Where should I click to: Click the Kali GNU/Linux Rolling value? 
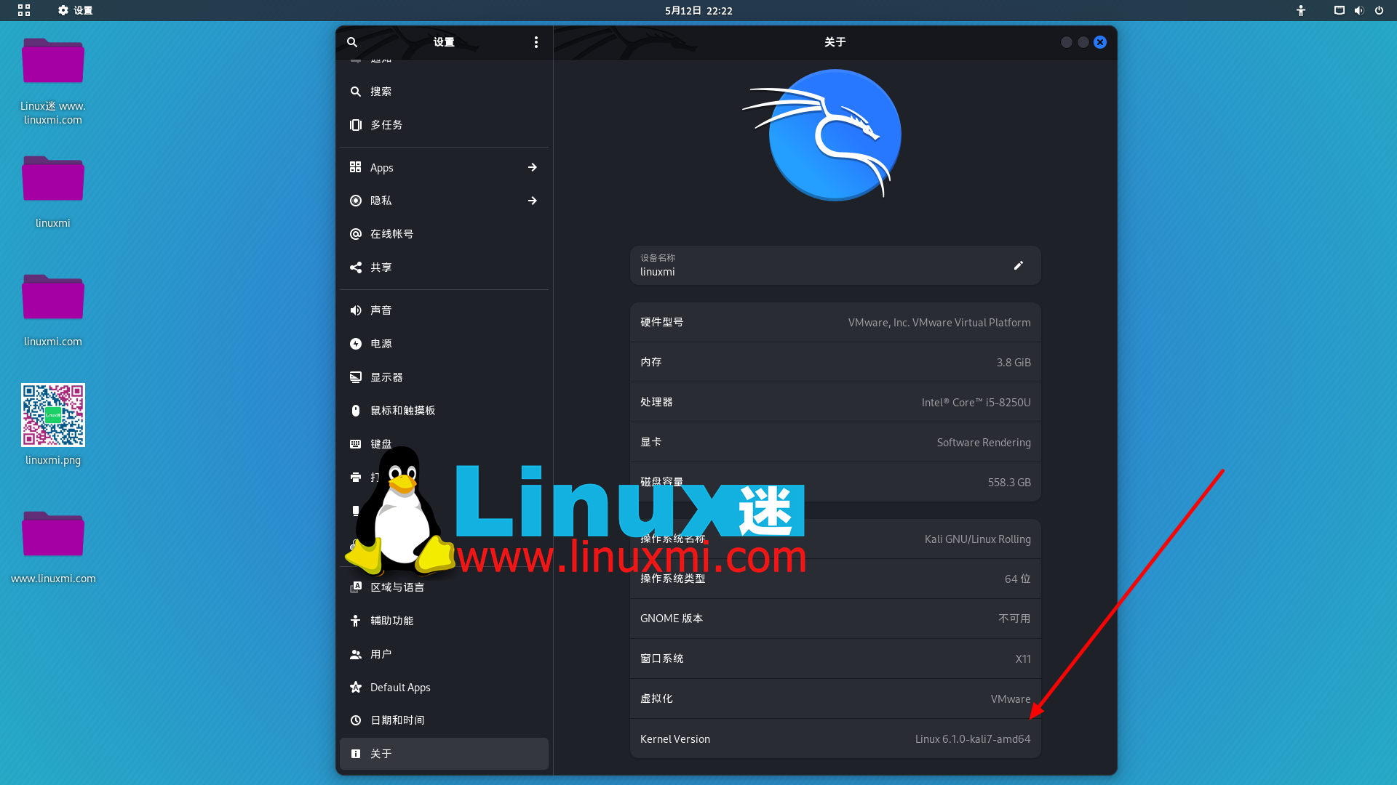pos(977,539)
